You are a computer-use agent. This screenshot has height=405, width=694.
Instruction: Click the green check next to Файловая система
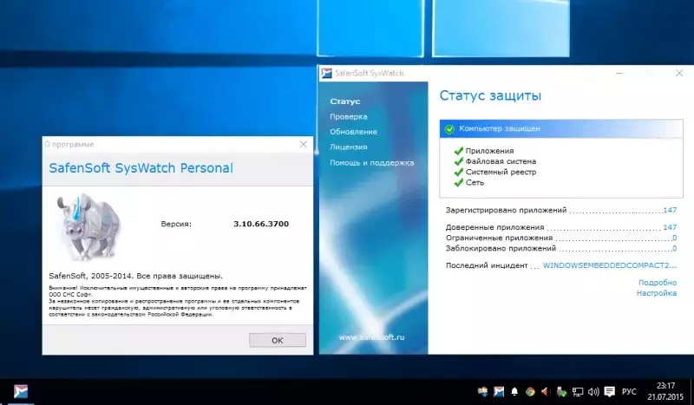(459, 161)
